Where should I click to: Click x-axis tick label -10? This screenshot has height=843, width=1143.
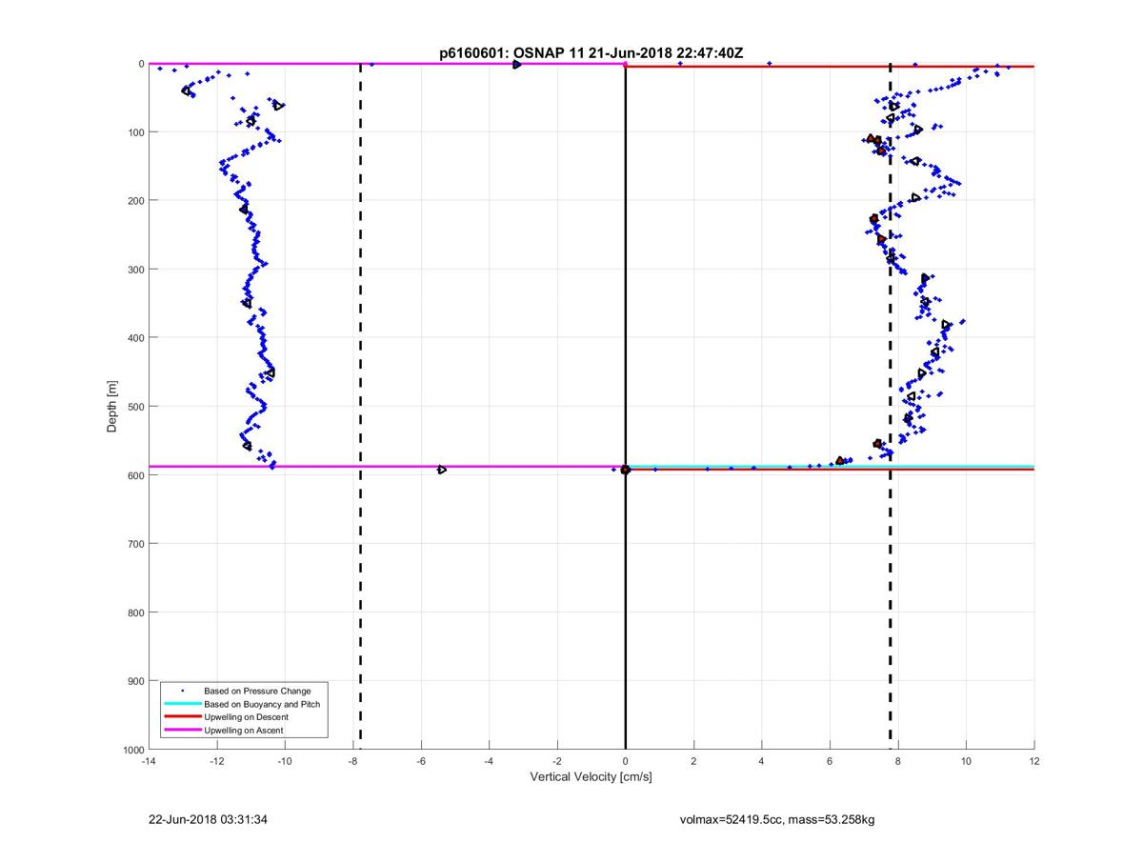point(285,761)
